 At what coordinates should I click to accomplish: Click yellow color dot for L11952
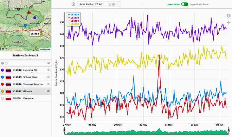pyautogui.click(x=2, y=91)
